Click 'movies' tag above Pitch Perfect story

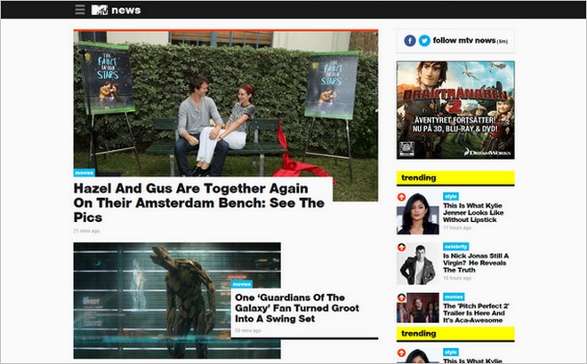point(454,297)
